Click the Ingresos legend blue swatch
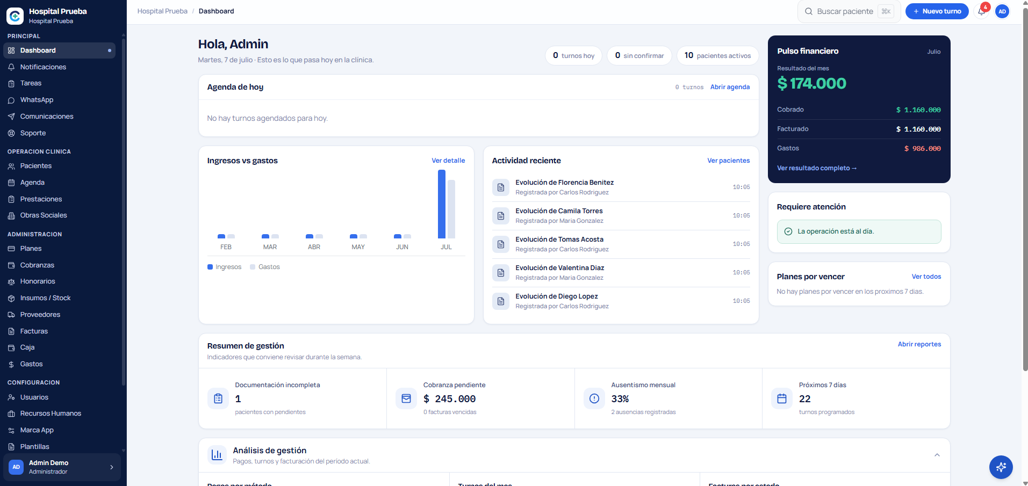1028x486 pixels. pyautogui.click(x=210, y=267)
